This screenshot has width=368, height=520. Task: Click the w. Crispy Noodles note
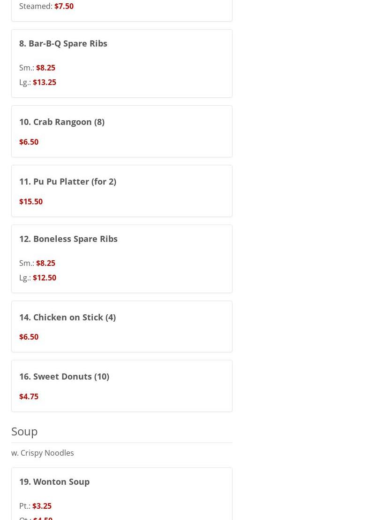[x=43, y=453]
